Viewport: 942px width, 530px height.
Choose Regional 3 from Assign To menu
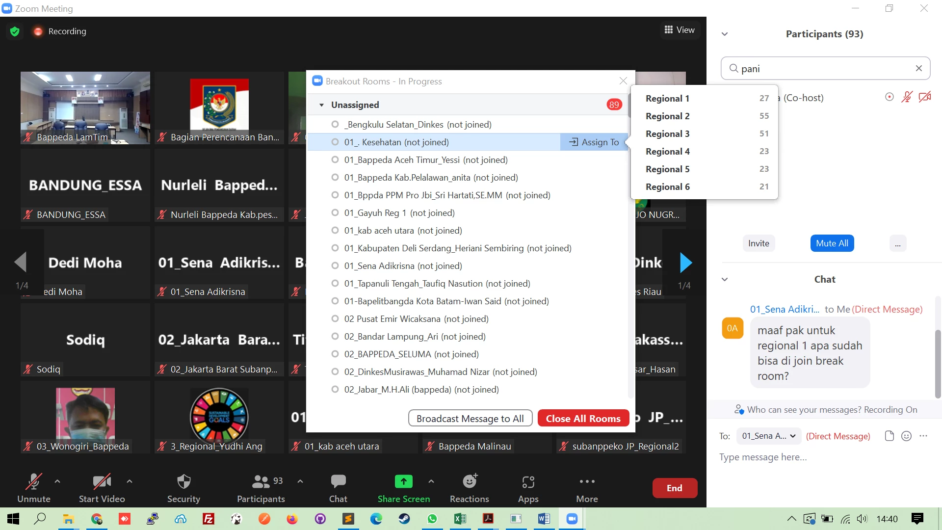click(x=667, y=133)
